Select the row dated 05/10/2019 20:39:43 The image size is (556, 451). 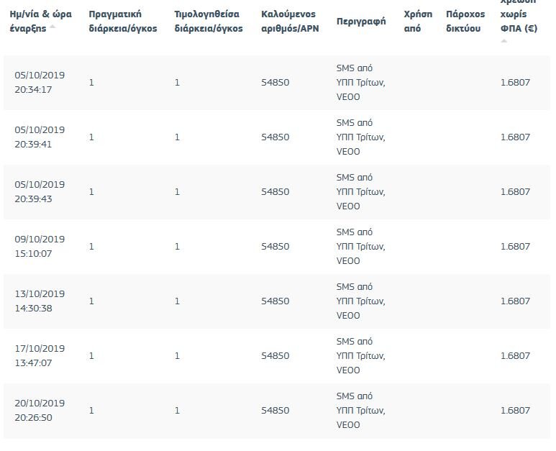pyautogui.click(x=277, y=192)
